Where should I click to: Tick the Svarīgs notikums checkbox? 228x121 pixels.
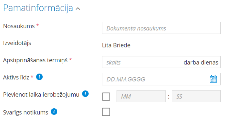[106, 112]
